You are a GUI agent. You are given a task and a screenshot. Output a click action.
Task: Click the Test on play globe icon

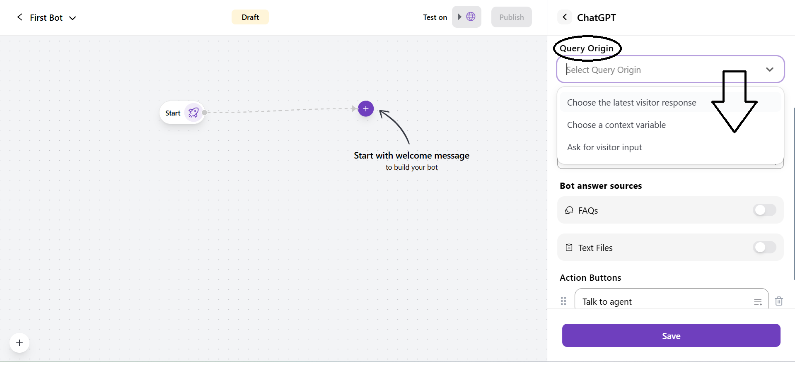[x=466, y=17]
